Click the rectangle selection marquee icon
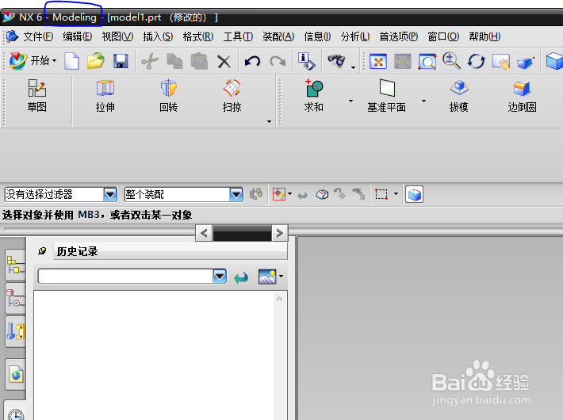The height and width of the screenshot is (420, 563). 381,195
